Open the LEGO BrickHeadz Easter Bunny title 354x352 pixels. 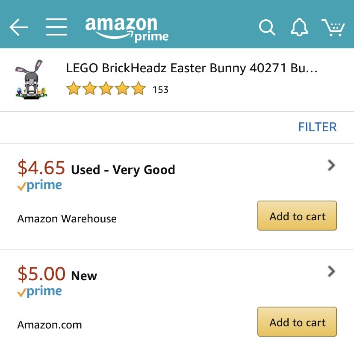192,68
